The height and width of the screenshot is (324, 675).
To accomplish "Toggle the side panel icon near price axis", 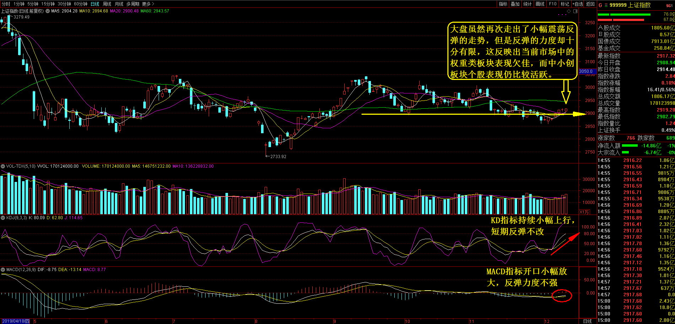I will 575,11.
